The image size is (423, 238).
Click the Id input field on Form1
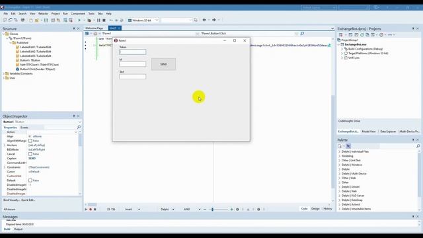(x=132, y=64)
